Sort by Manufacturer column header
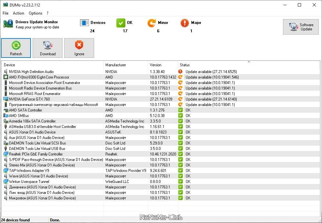Viewport: 322px width, 223px height. [125, 65]
